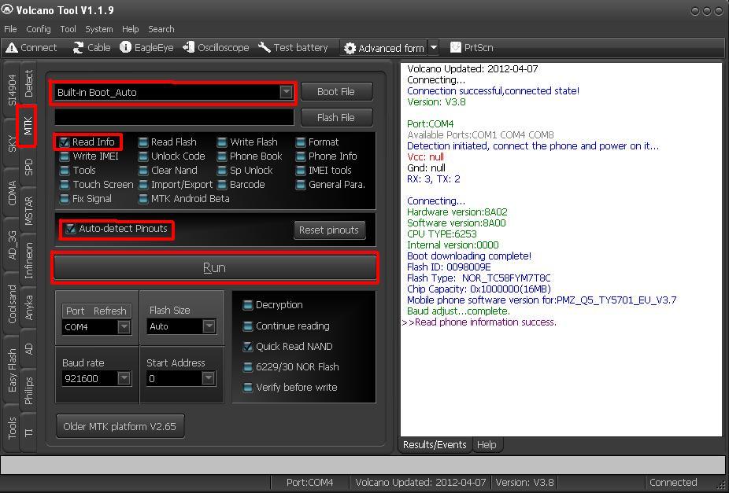Open the Baud rate 921600 dropdown
The height and width of the screenshot is (493, 729).
tap(124, 378)
